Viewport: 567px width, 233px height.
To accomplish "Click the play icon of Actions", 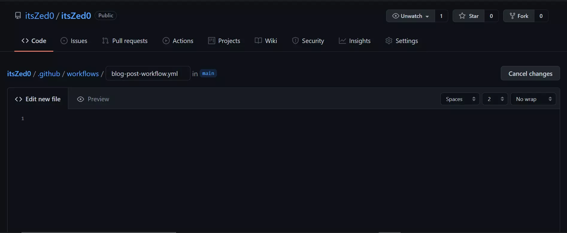I will 166,41.
